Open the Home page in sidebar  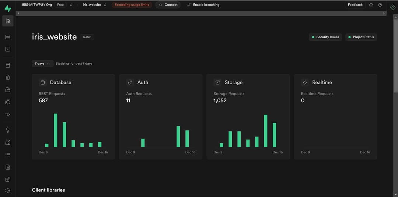tap(8, 21)
